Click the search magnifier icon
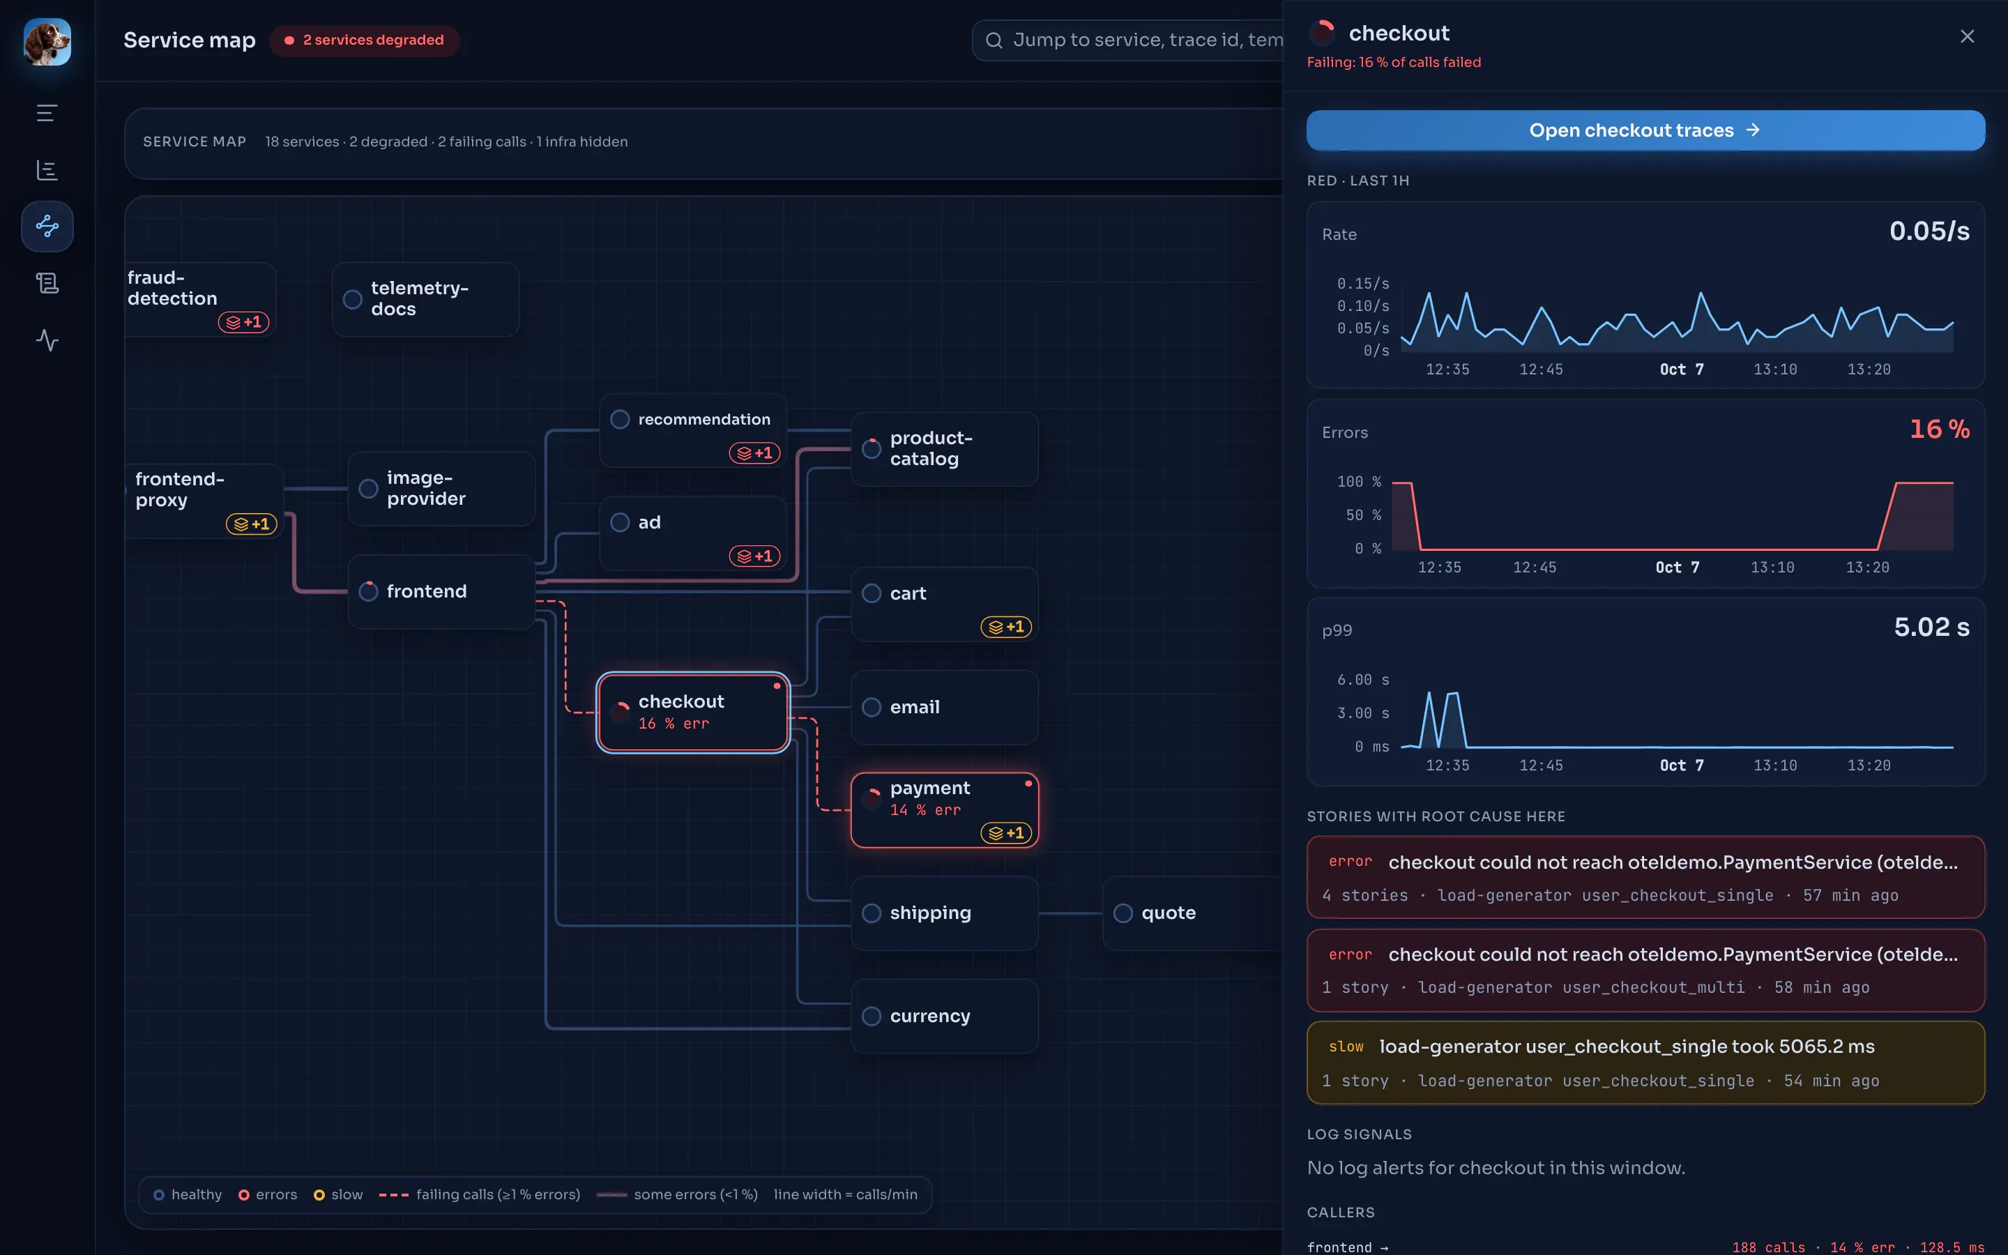Viewport: 2008px width, 1255px height. (x=994, y=40)
